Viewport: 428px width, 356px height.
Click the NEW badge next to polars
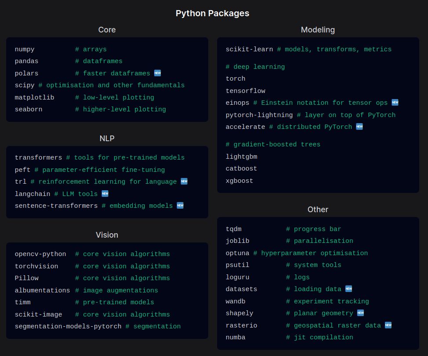click(x=157, y=73)
